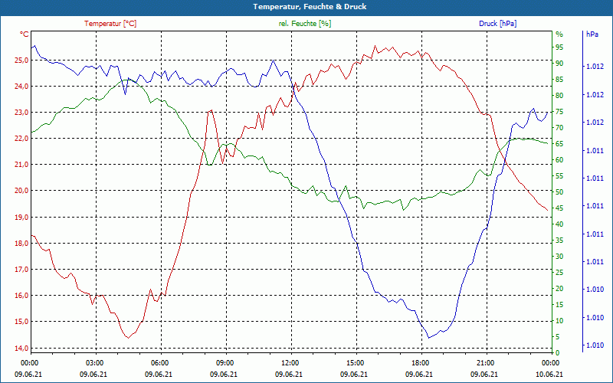Click the green "30" humidity axis label
This screenshot has width=613, height=383.
(x=559, y=257)
